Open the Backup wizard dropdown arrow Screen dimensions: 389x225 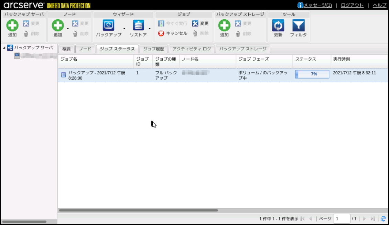[124, 29]
